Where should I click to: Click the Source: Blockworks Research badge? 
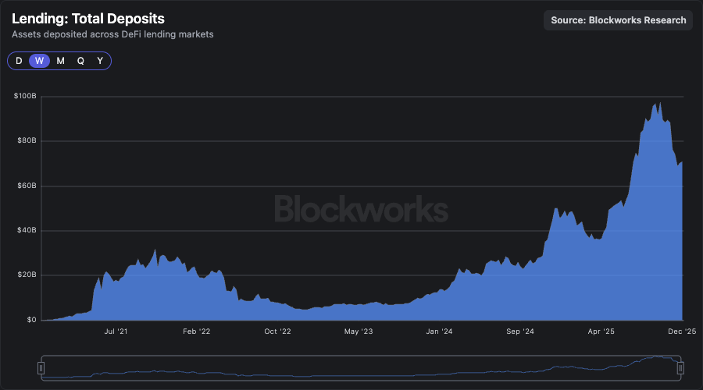(619, 20)
